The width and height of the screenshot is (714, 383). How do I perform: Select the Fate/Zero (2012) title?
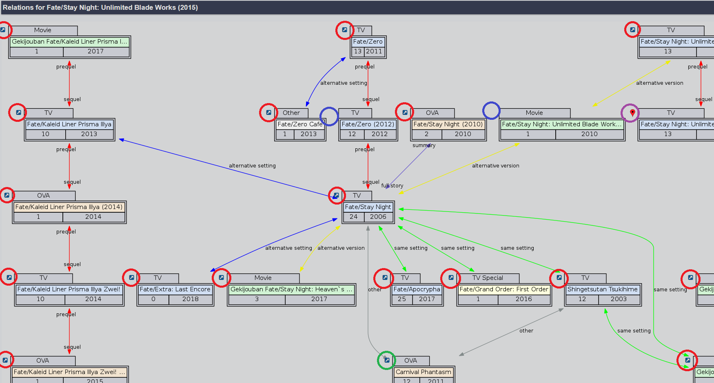[x=368, y=124]
